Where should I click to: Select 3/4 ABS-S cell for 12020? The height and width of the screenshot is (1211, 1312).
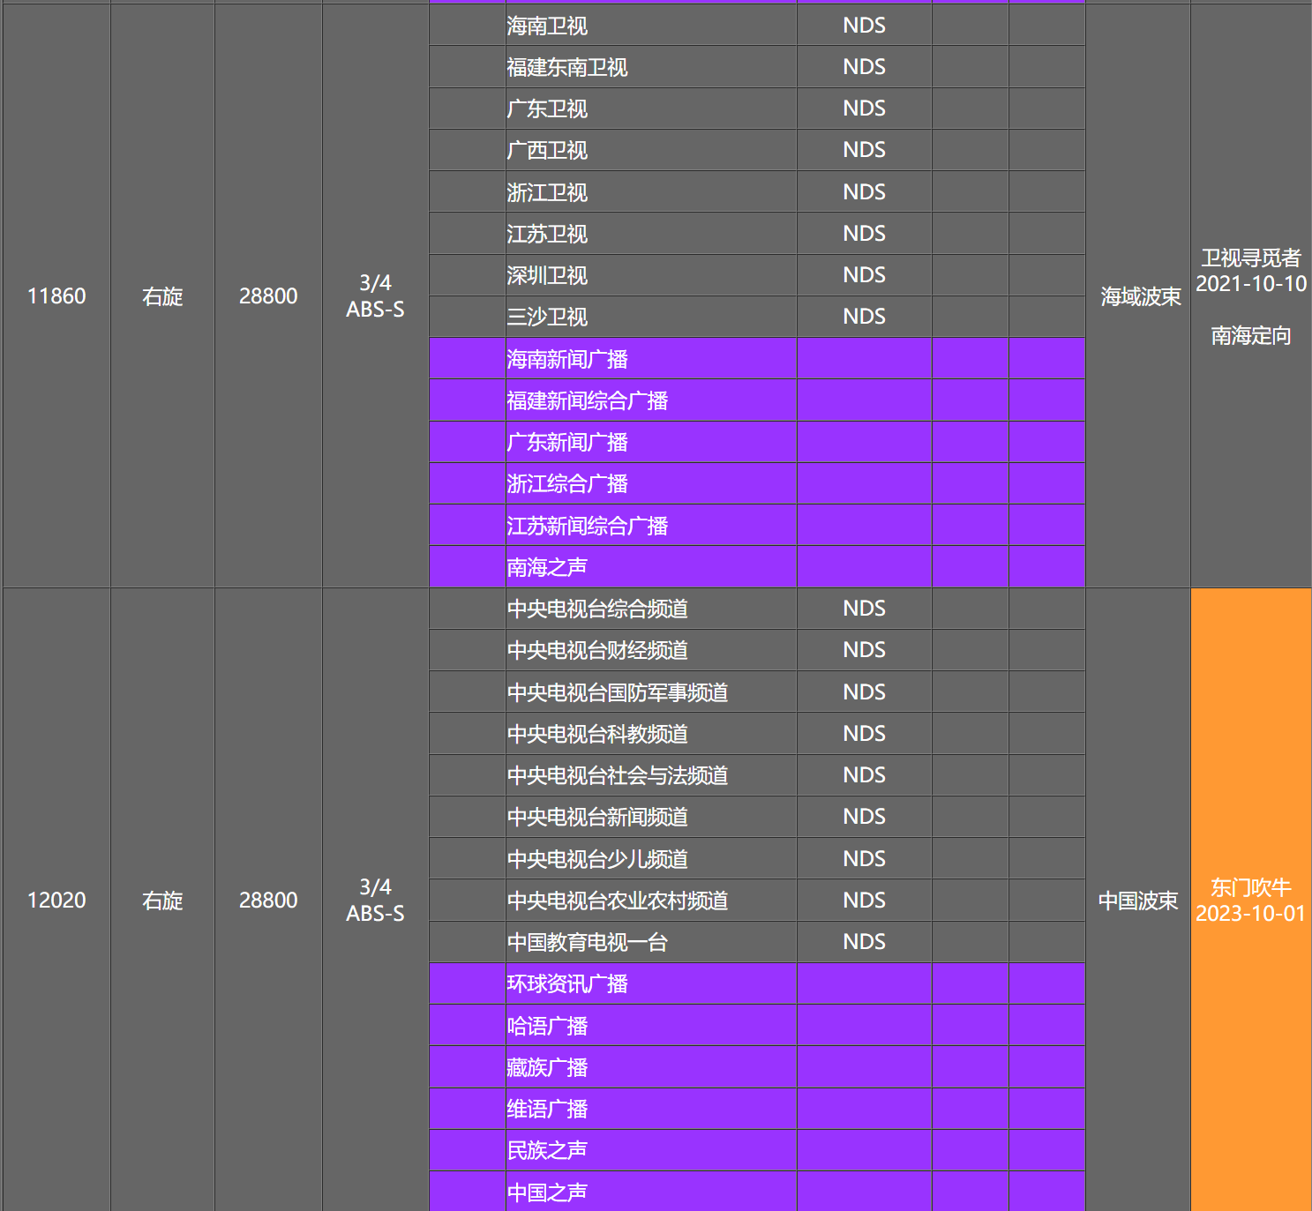pyautogui.click(x=375, y=900)
